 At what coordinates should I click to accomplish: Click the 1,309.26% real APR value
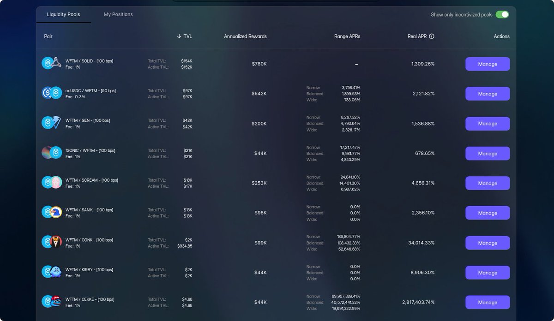point(423,64)
